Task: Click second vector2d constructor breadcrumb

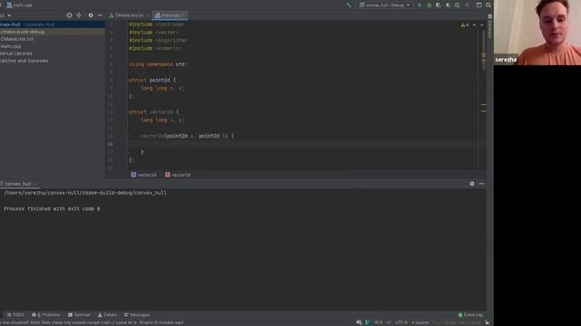Action: pos(178,175)
